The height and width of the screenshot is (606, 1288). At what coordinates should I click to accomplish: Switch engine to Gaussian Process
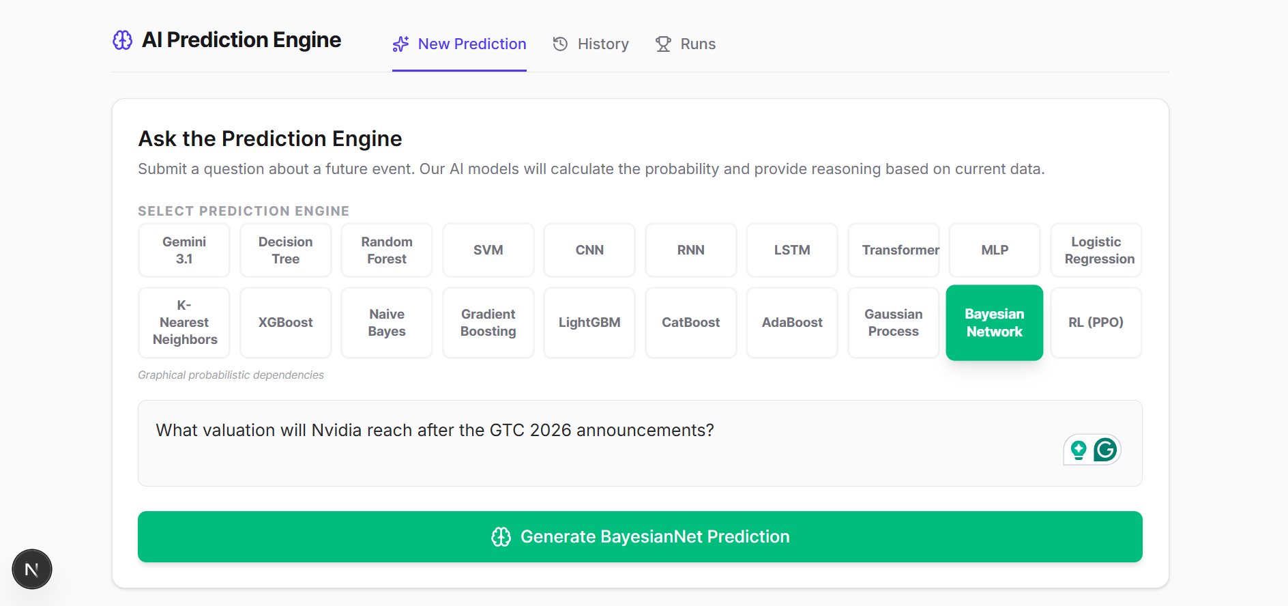click(894, 323)
